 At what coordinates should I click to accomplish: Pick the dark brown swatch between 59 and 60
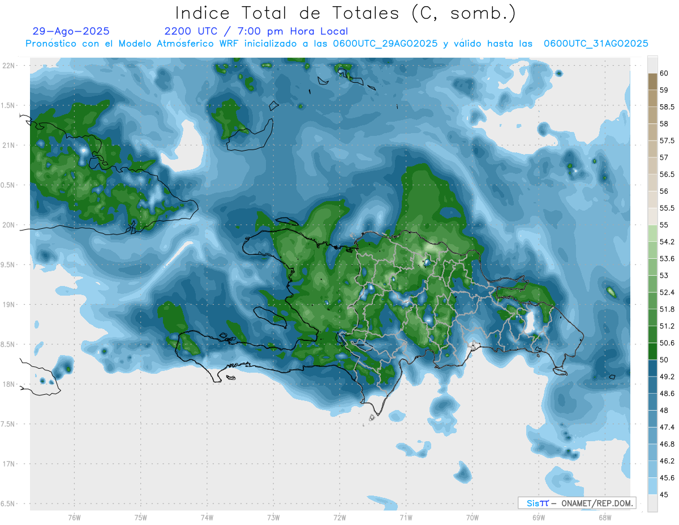point(652,82)
